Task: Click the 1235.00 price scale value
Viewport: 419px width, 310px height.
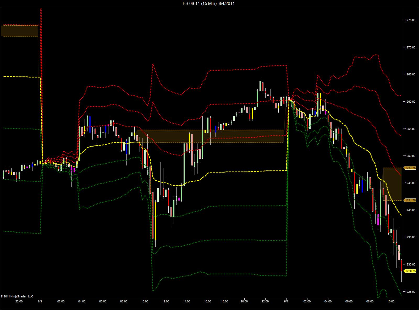Action: (410, 237)
